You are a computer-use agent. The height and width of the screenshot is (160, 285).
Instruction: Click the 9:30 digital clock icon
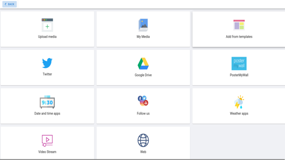pyautogui.click(x=47, y=102)
